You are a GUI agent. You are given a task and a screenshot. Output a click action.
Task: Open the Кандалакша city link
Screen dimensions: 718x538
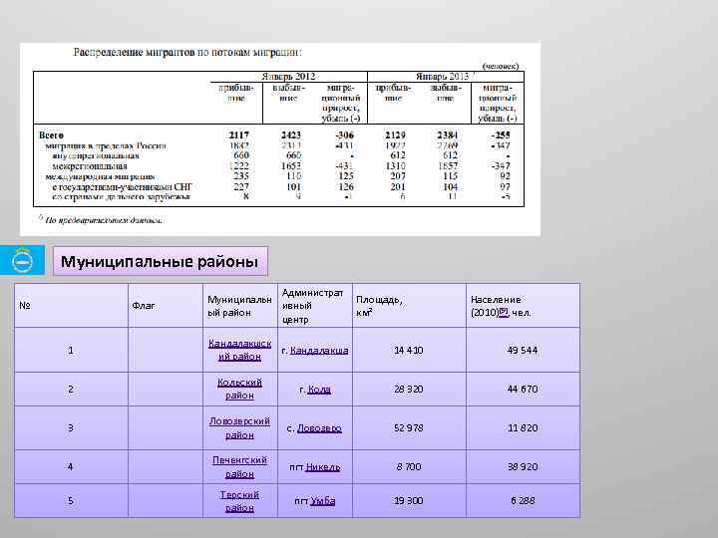click(x=319, y=351)
